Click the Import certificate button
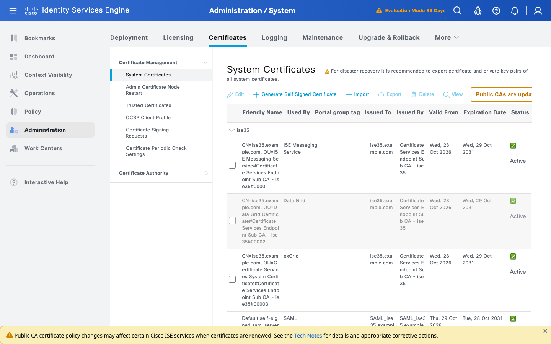Image resolution: width=551 pixels, height=344 pixels. [x=357, y=94]
